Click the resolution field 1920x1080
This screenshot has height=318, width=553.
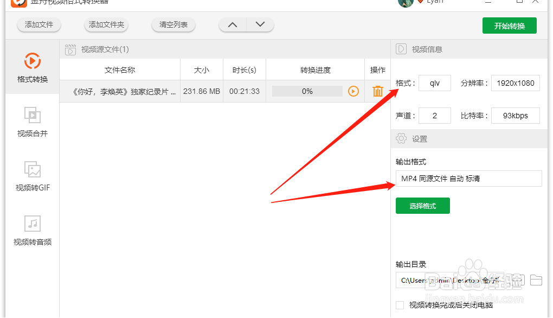tap(515, 83)
